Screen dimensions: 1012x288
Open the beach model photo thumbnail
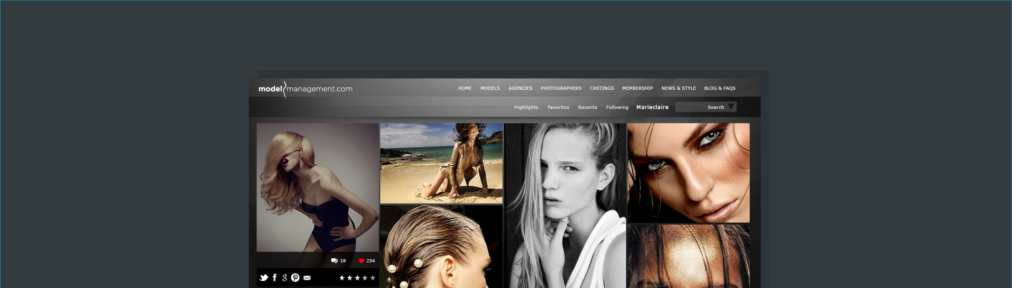(441, 163)
